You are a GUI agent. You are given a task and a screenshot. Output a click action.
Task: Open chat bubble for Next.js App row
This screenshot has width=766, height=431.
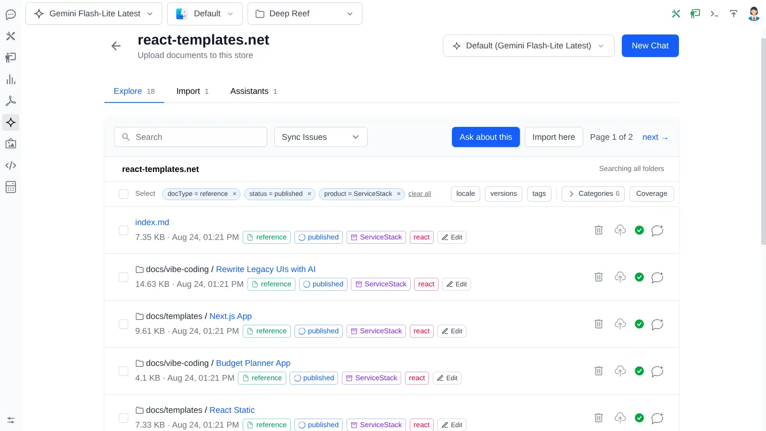pos(657,324)
